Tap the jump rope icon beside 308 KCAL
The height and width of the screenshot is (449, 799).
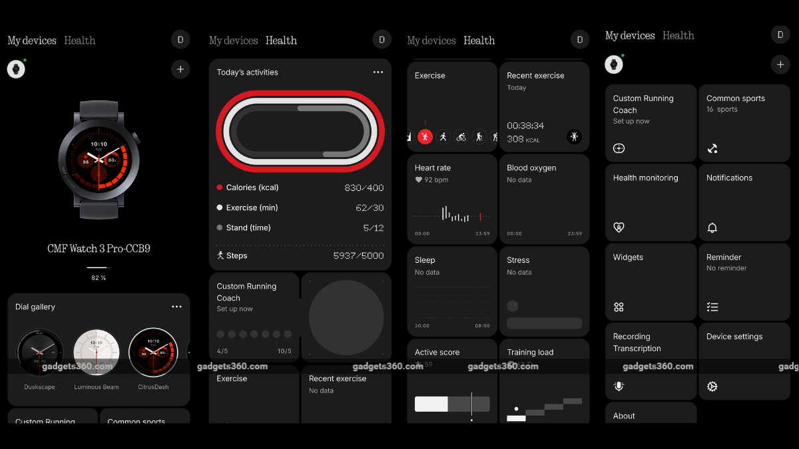[x=574, y=137]
